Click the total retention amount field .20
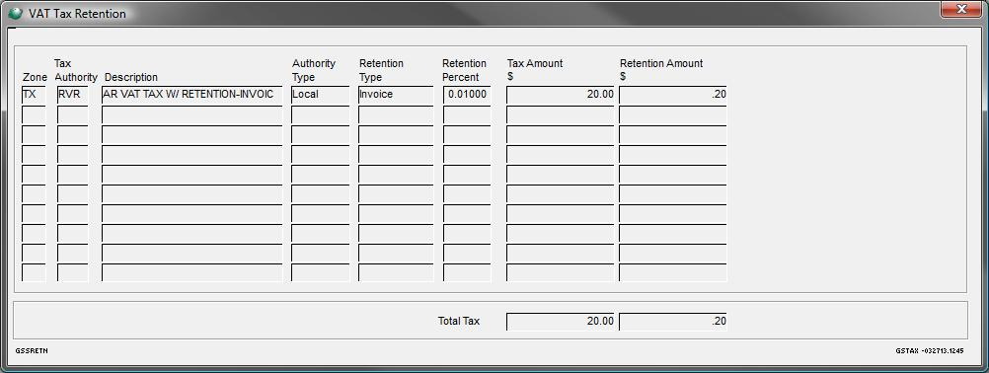Viewport: 989px width, 373px height. click(x=673, y=322)
